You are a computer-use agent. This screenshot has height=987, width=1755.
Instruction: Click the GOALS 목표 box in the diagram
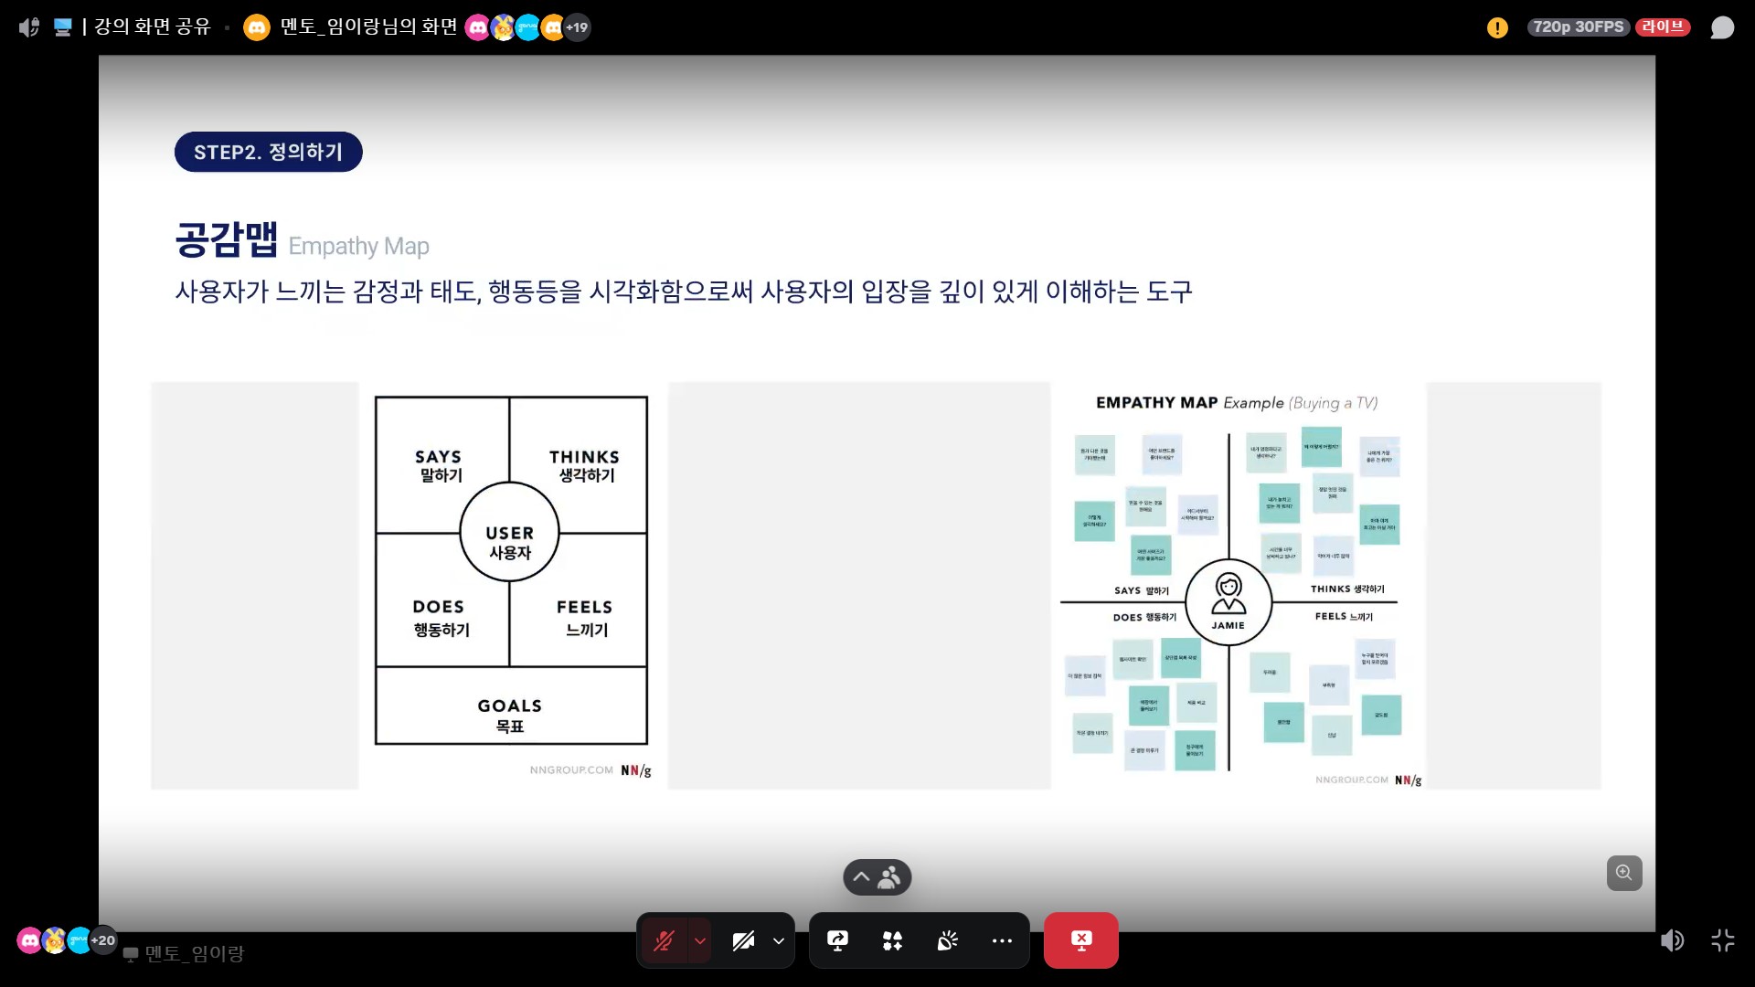(x=511, y=706)
